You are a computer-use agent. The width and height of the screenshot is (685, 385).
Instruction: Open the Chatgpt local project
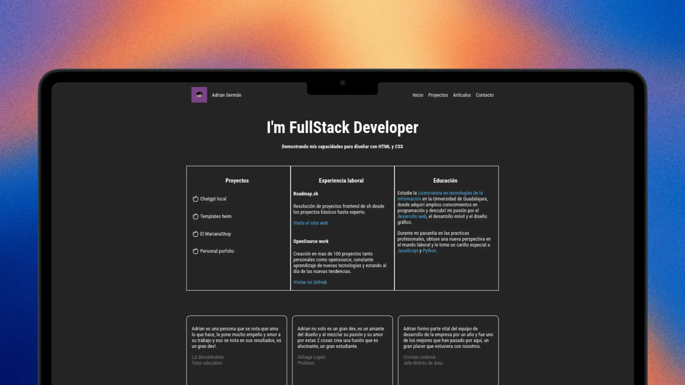click(213, 199)
